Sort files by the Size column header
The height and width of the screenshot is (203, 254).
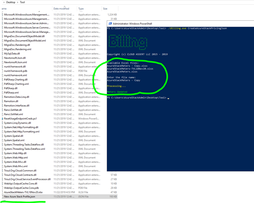[x=105, y=8]
